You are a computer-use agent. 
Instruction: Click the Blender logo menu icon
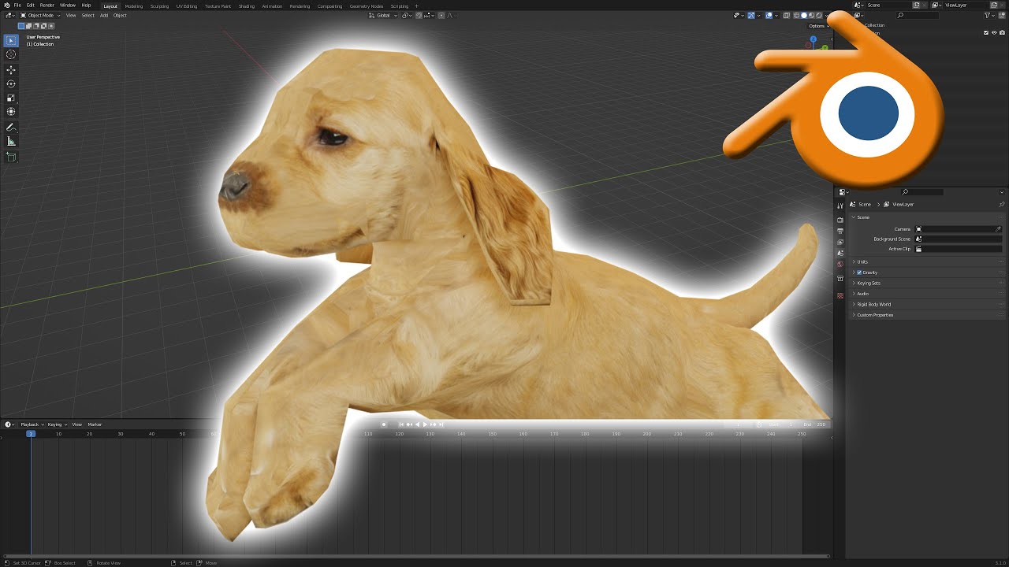pos(6,6)
